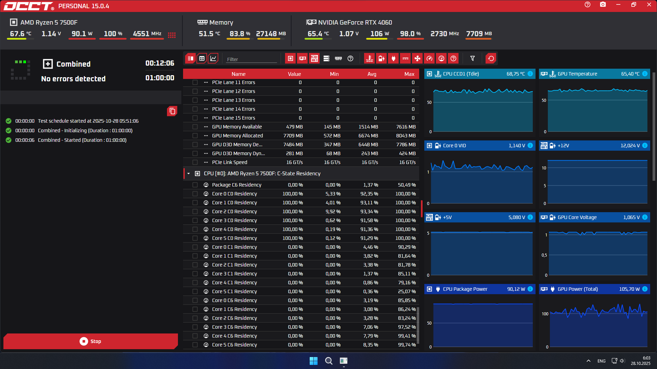Sort the table by Avg column

coord(372,74)
